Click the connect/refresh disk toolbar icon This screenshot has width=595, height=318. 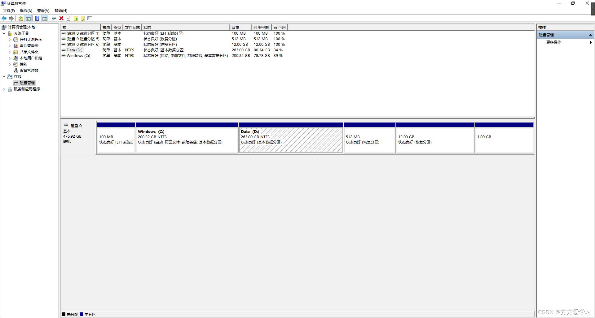click(54, 19)
